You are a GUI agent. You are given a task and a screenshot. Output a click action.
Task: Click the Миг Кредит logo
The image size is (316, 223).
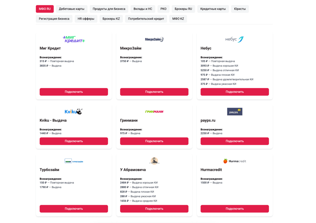coord(74,39)
